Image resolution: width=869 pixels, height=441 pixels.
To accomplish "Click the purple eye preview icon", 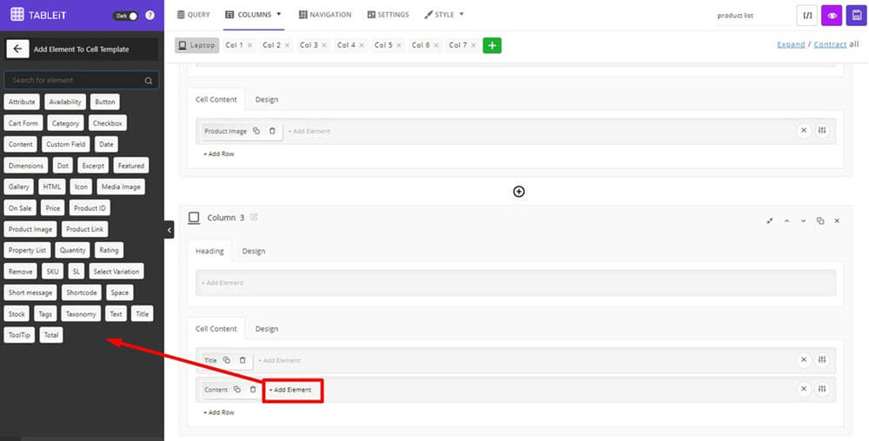I will coord(832,16).
